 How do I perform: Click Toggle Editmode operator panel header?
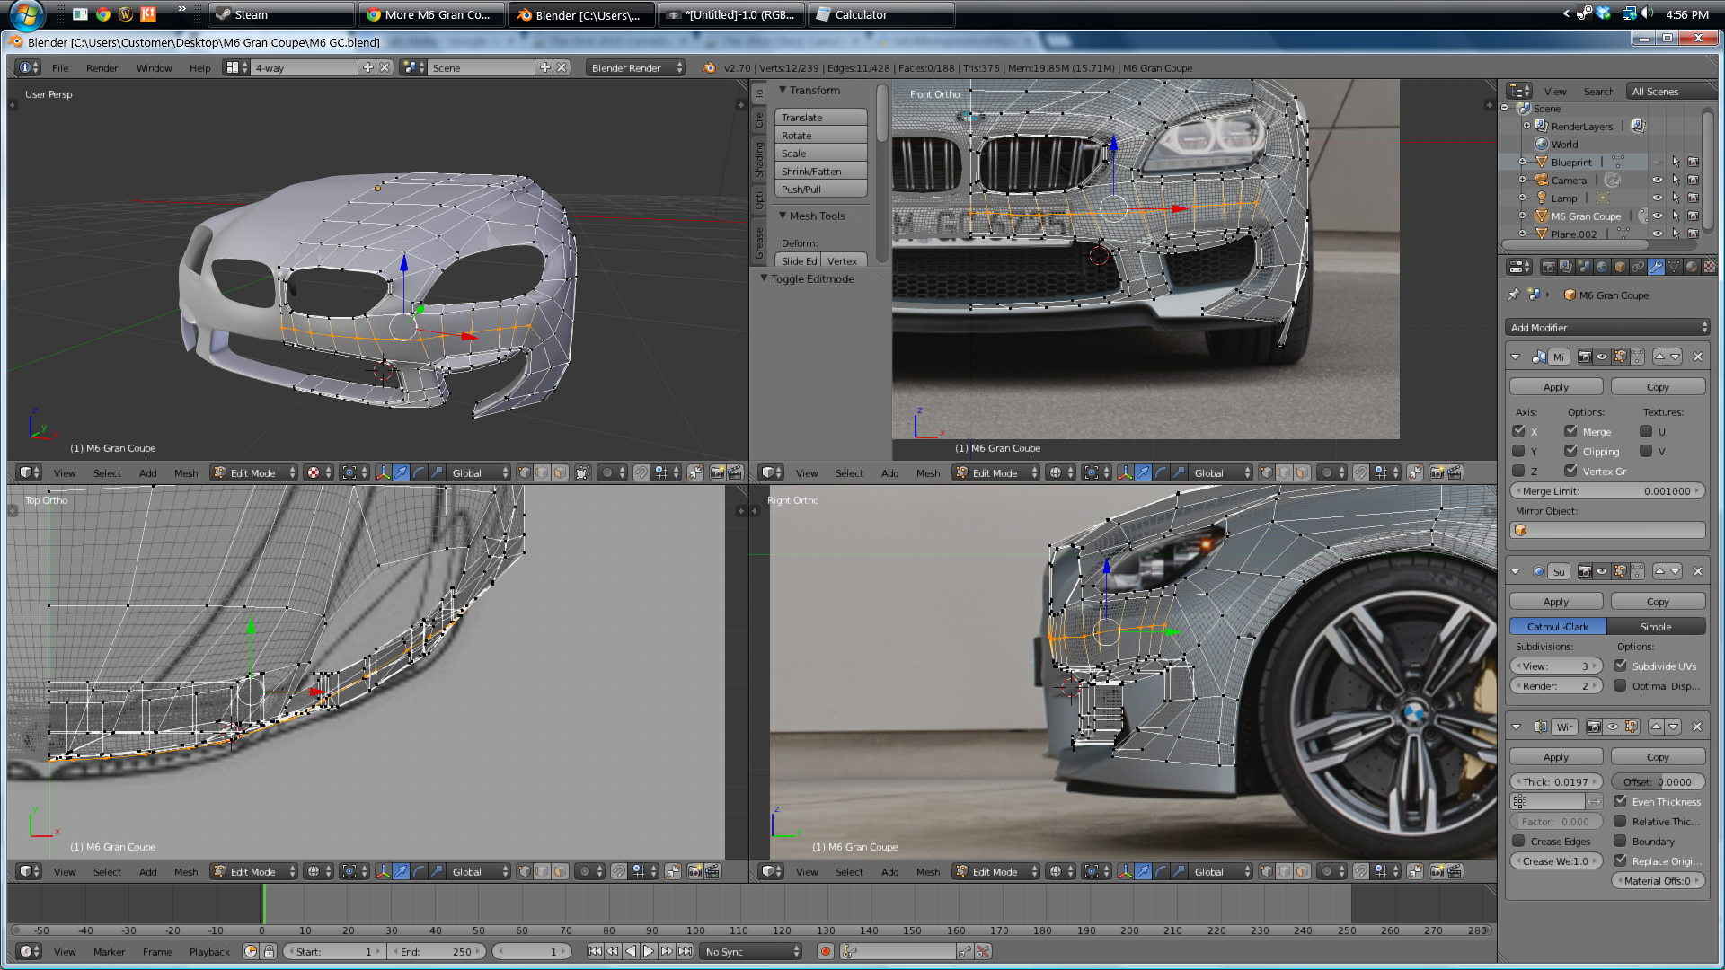811,278
